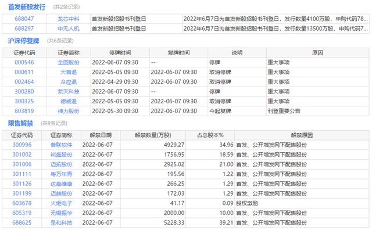Click 共2条记录 record count text
Image resolution: width=372 pixels, height=230 pixels.
(x=66, y=7)
